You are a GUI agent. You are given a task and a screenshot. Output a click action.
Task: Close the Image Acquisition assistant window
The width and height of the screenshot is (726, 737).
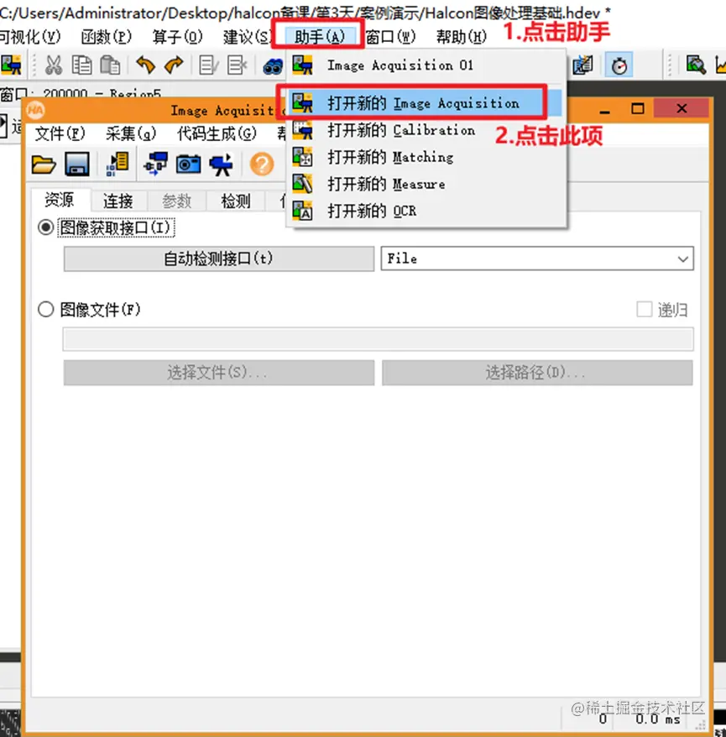(x=681, y=108)
